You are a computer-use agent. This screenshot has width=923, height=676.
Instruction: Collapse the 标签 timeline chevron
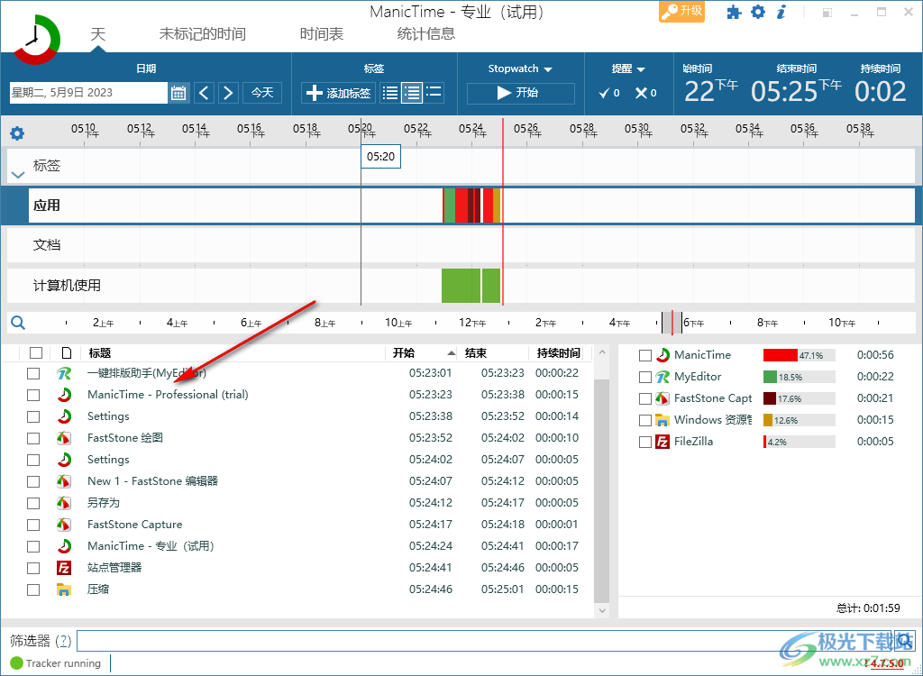[x=18, y=175]
